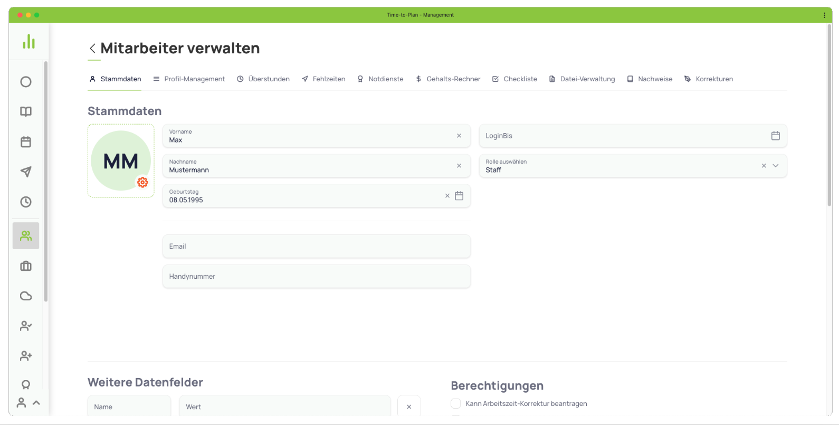Viewport: 839px width, 425px height.
Task: Clear the Vorname field with the X
Action: point(459,136)
